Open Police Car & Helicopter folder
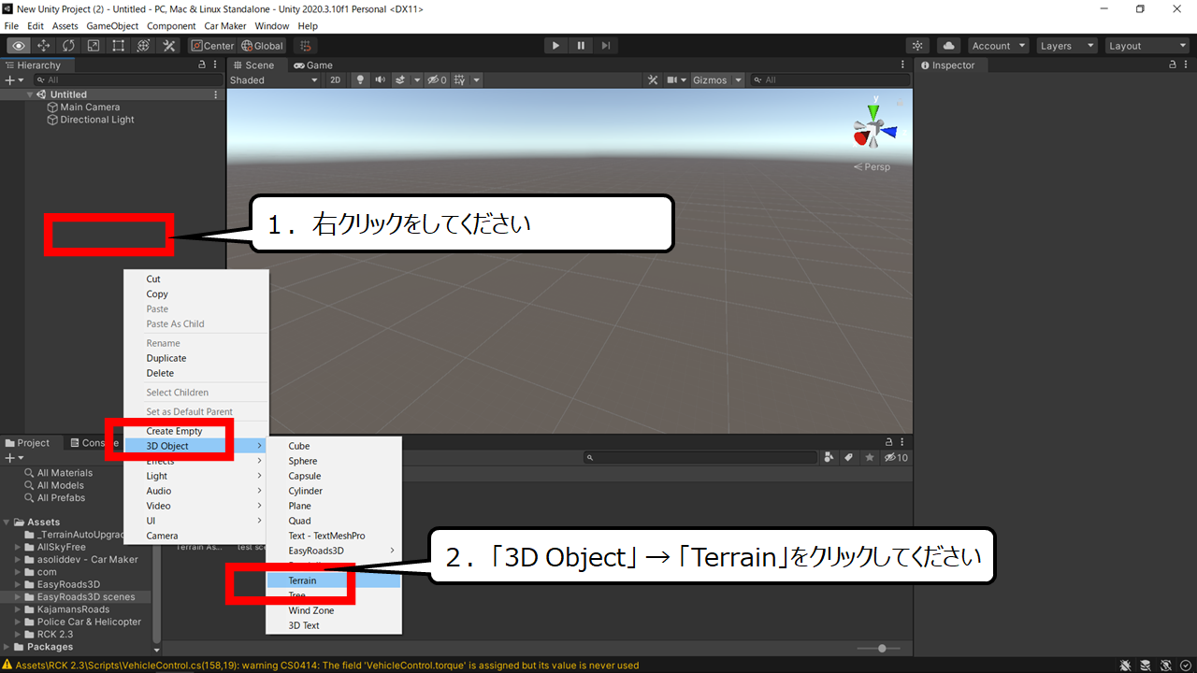The width and height of the screenshot is (1197, 673). click(x=89, y=622)
